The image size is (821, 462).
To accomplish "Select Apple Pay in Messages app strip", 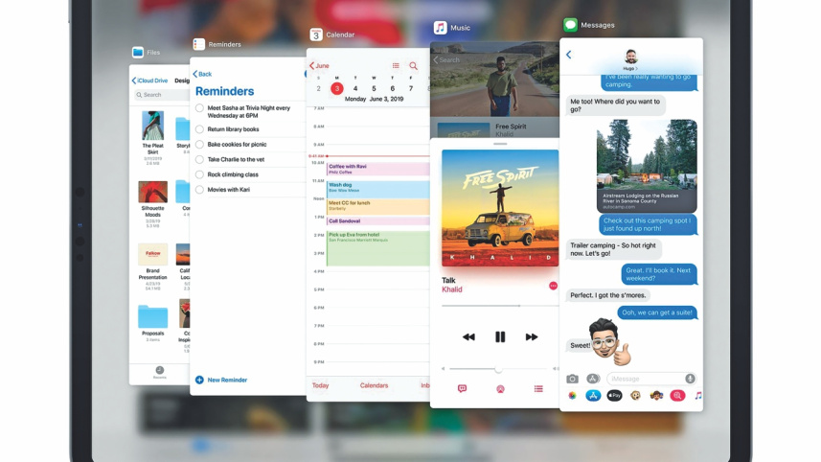I will [614, 396].
